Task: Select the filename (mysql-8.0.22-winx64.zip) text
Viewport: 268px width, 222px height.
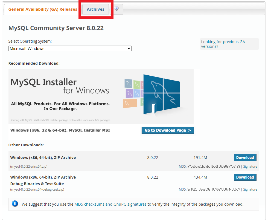Action: coord(29,167)
